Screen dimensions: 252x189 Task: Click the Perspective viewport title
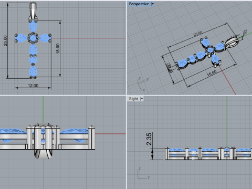(139, 4)
